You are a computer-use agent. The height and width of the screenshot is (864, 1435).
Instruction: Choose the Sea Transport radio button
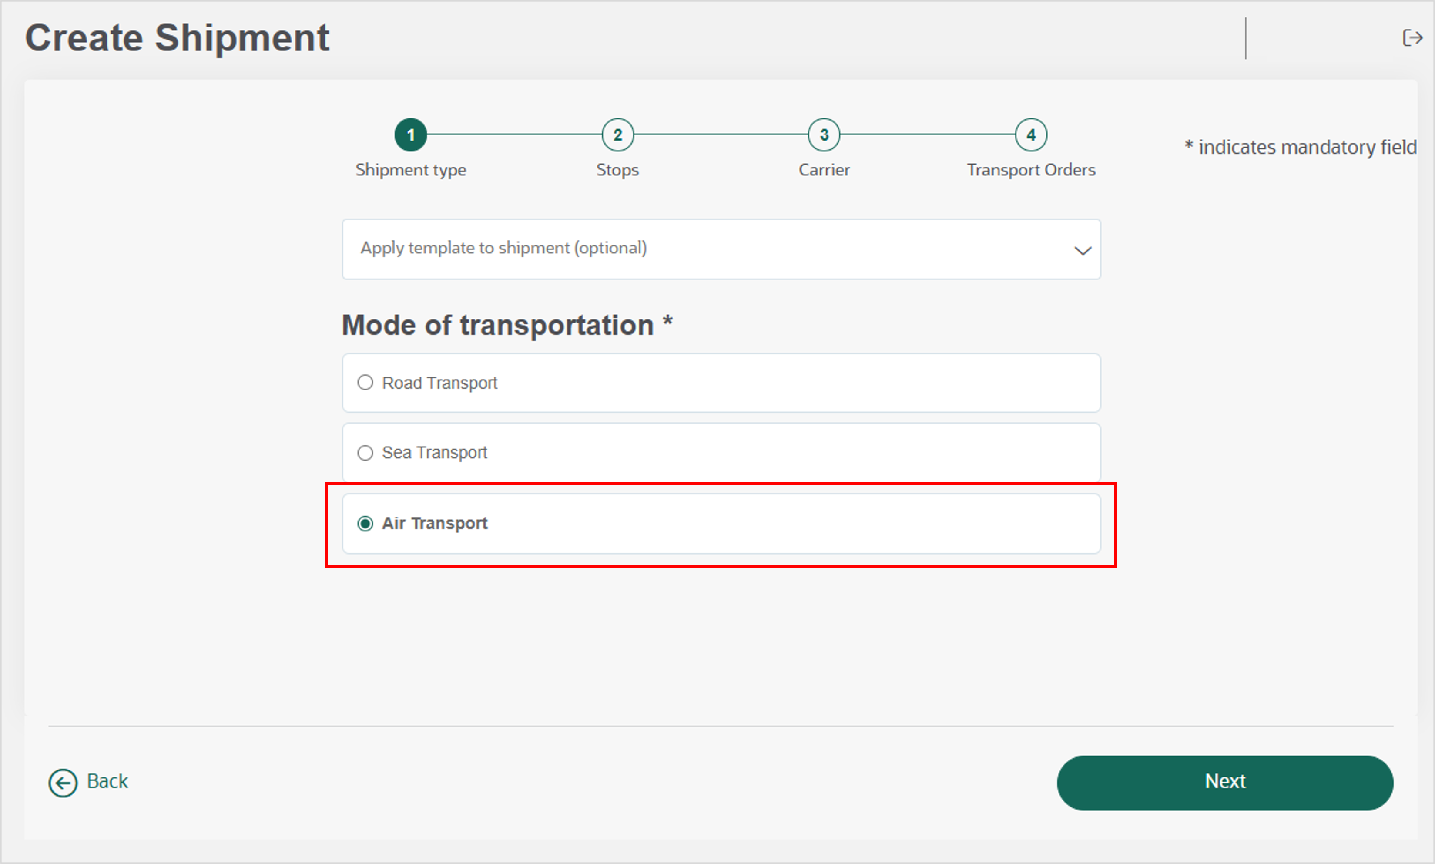(x=365, y=452)
